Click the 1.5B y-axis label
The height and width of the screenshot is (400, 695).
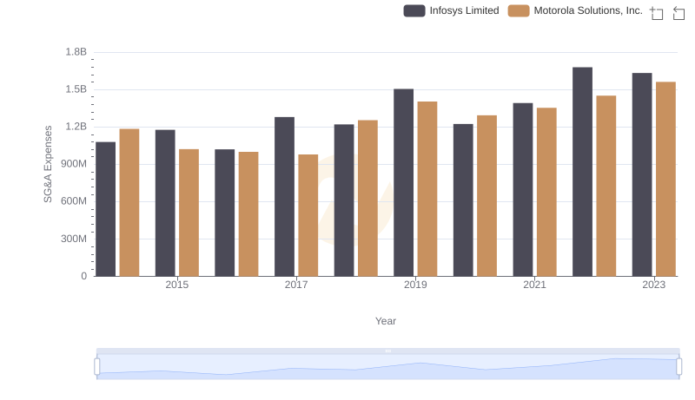(76, 89)
